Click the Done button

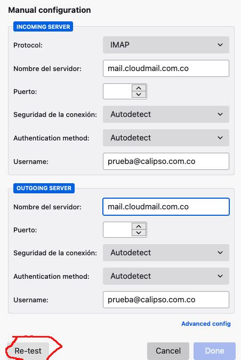[214, 351]
